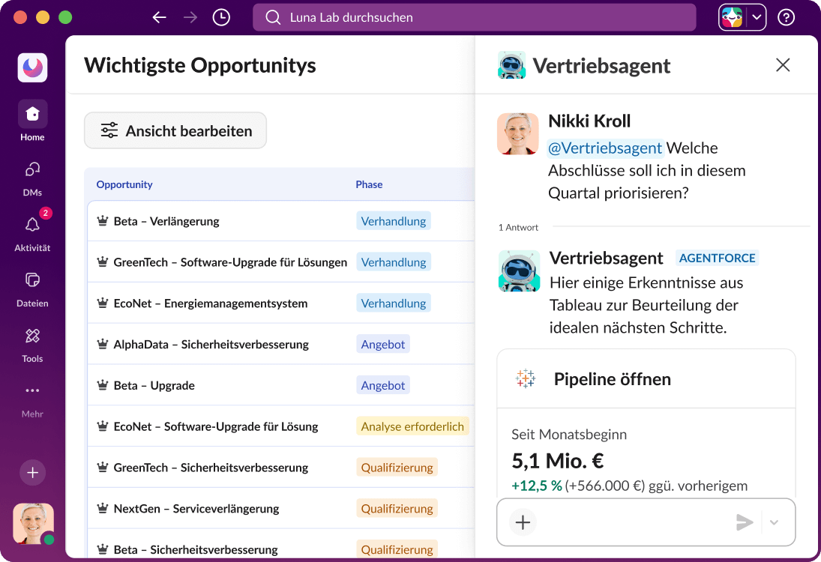
Task: Click the plus icon in the message composer
Action: (523, 522)
